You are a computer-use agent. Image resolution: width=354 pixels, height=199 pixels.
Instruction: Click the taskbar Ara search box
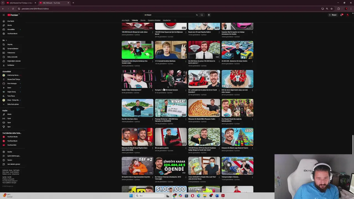pyautogui.click(x=149, y=196)
